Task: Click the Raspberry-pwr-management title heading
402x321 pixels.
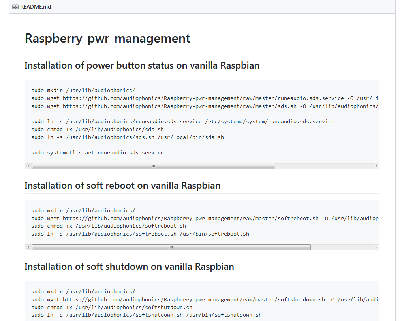Action: coord(107,38)
